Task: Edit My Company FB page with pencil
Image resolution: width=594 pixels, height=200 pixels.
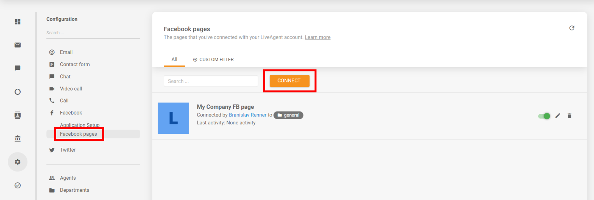Action: click(558, 116)
